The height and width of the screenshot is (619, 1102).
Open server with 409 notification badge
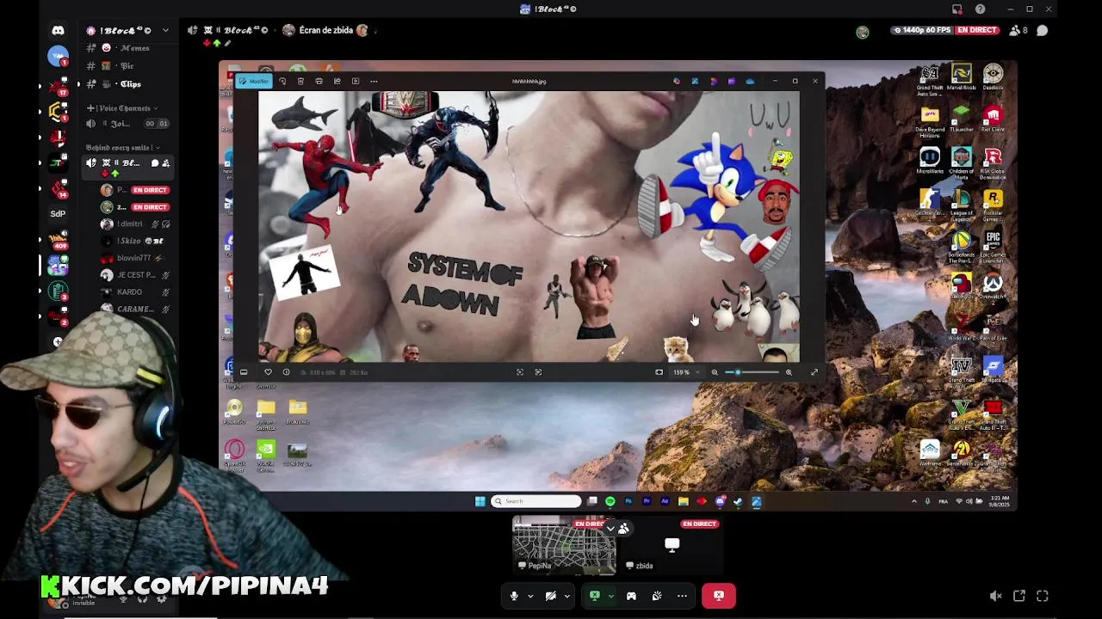click(x=58, y=240)
